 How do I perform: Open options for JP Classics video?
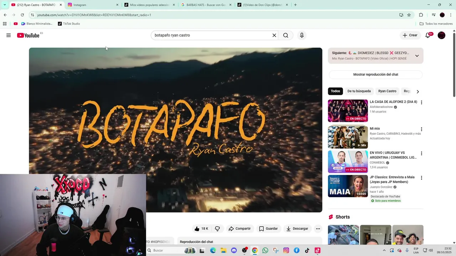(x=421, y=178)
